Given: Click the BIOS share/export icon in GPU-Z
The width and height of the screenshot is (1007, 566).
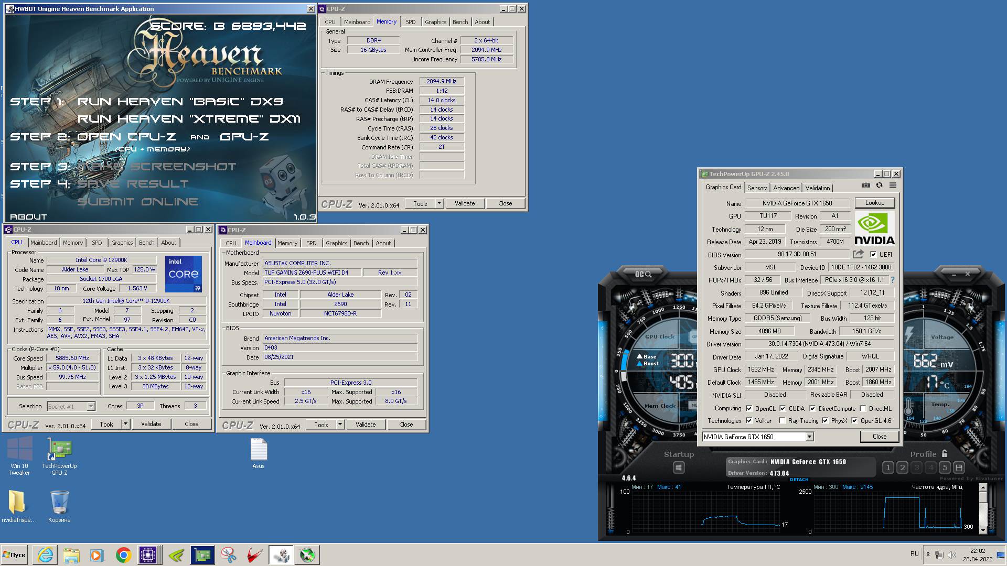Looking at the screenshot, I should tap(858, 254).
